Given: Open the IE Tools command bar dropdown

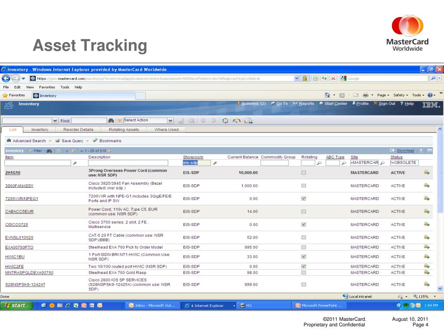Looking at the screenshot, I should [x=418, y=95].
